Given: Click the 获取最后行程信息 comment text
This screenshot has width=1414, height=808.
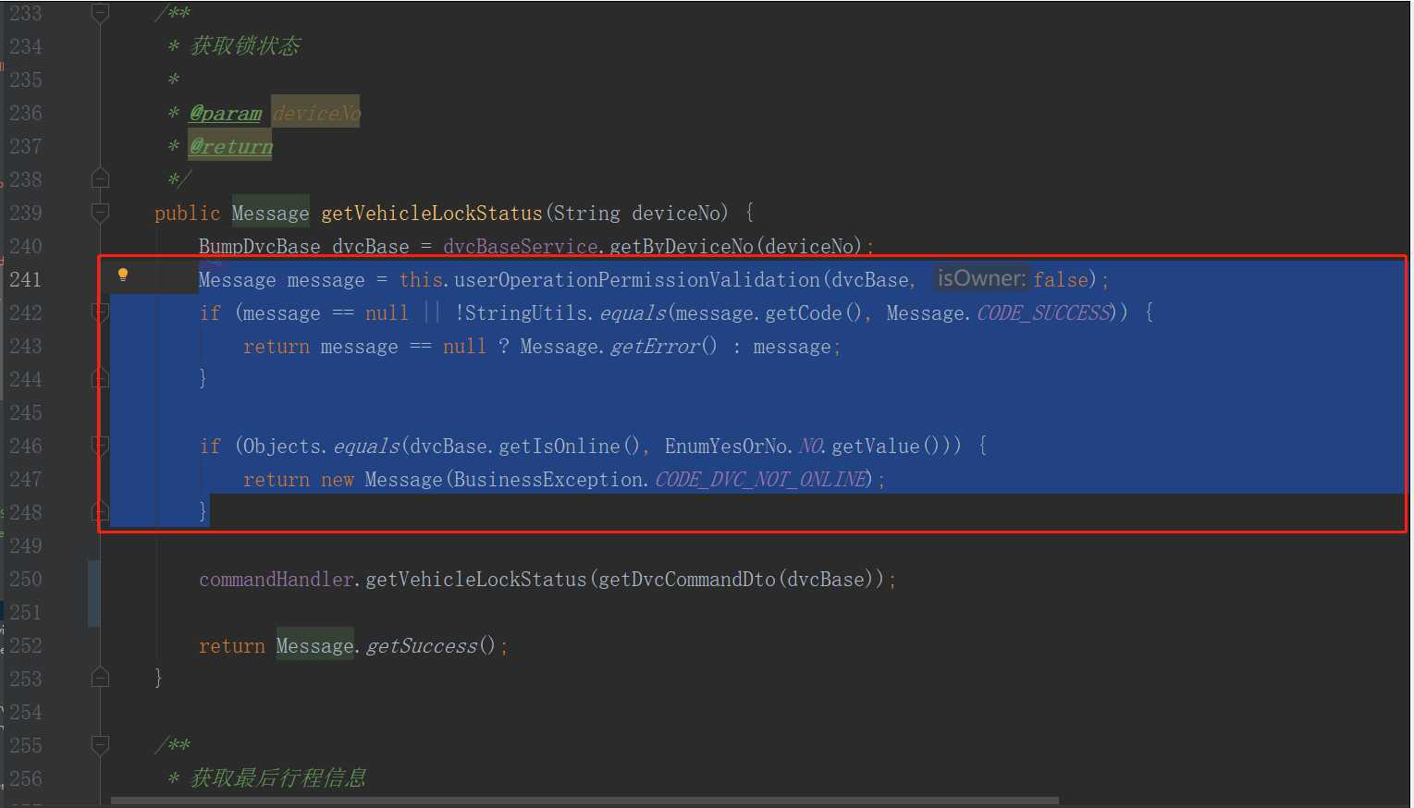Looking at the screenshot, I should click(x=278, y=778).
